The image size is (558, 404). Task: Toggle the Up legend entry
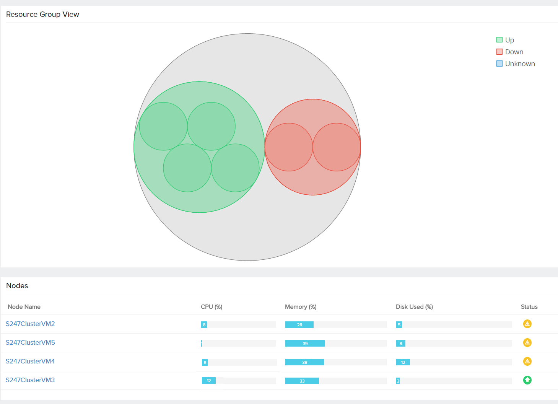click(509, 40)
